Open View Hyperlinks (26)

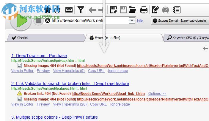(70, 104)
